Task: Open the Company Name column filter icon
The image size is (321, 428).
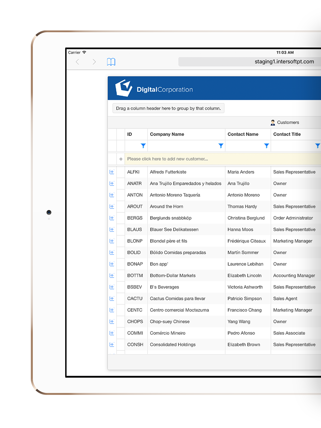Action: coord(221,146)
